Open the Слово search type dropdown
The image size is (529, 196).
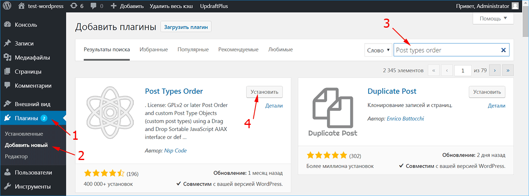click(x=378, y=50)
